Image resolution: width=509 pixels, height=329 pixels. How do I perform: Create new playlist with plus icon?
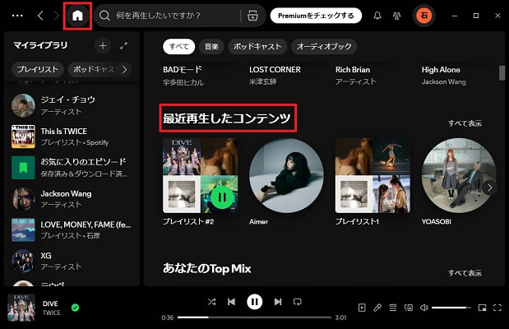103,46
